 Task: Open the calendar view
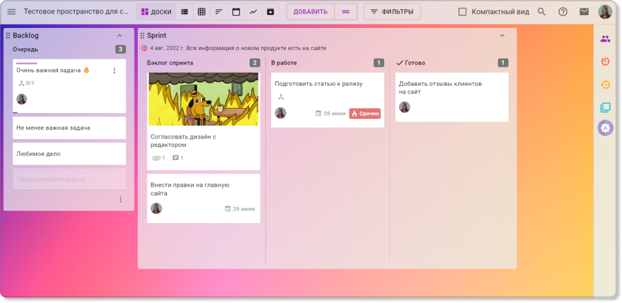(x=236, y=12)
